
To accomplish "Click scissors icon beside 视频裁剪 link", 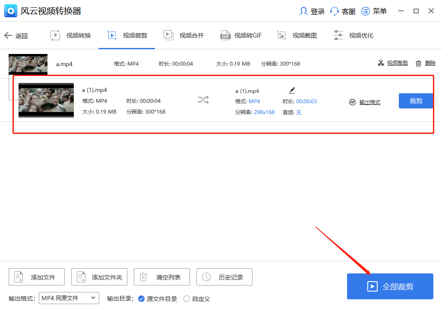I will (x=381, y=63).
